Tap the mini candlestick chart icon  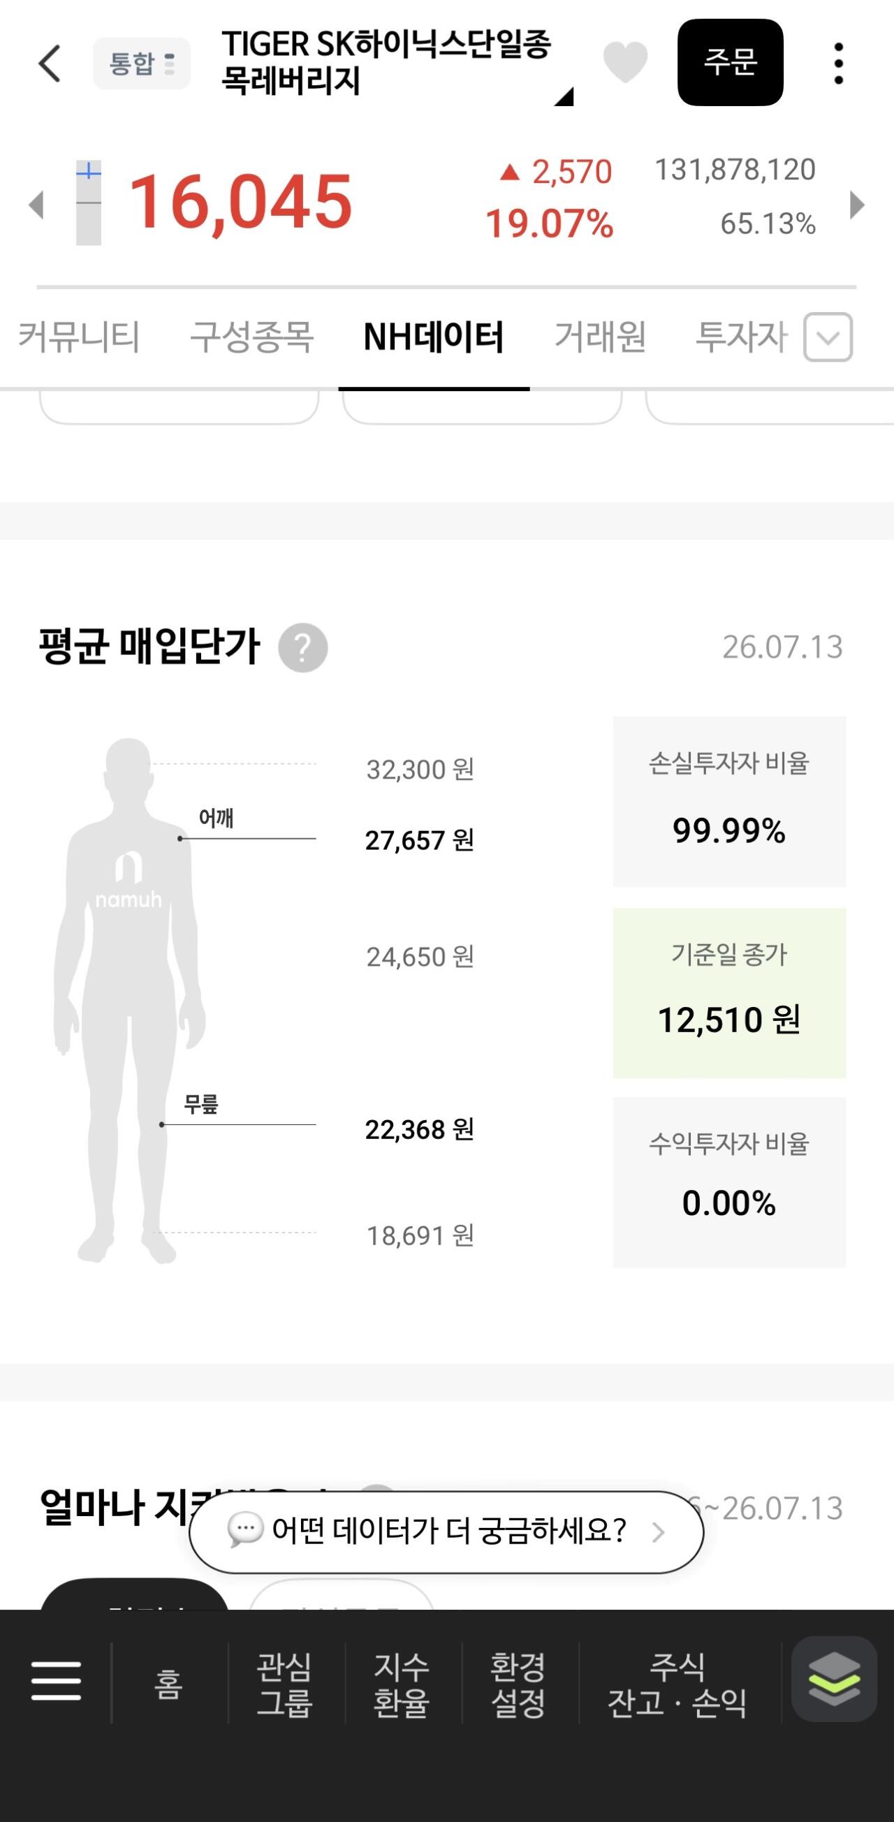click(89, 204)
